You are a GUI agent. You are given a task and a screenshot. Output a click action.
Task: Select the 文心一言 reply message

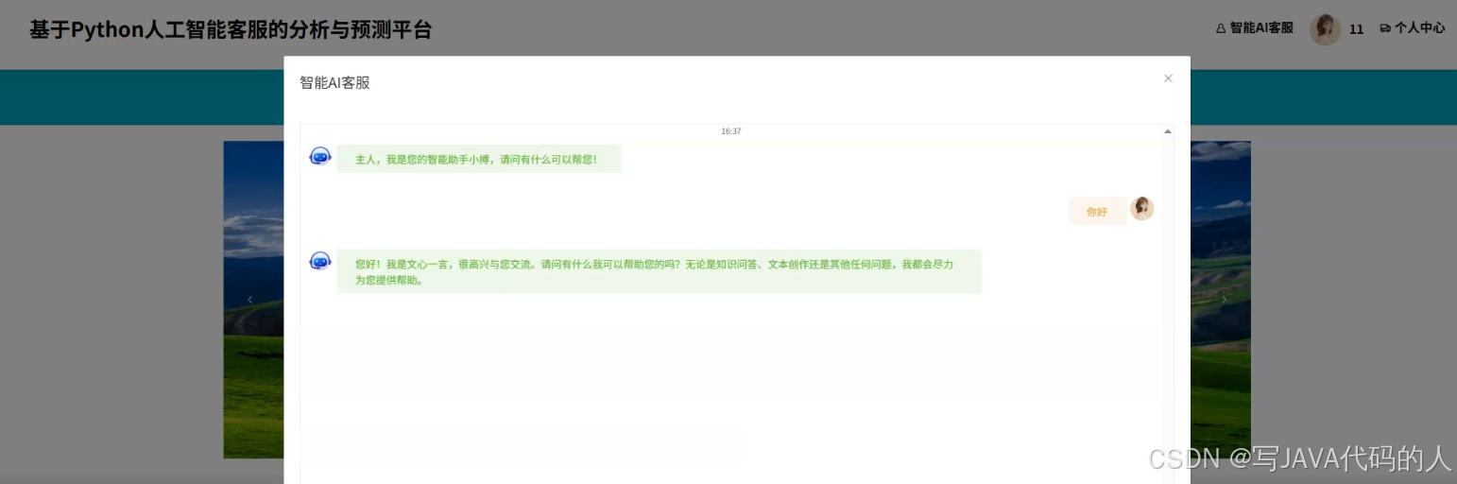click(x=659, y=271)
